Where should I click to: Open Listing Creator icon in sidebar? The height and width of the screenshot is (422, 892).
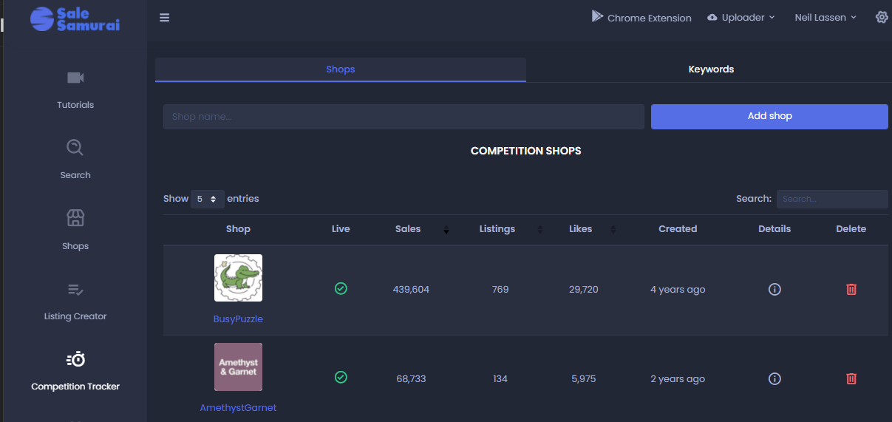tap(75, 289)
